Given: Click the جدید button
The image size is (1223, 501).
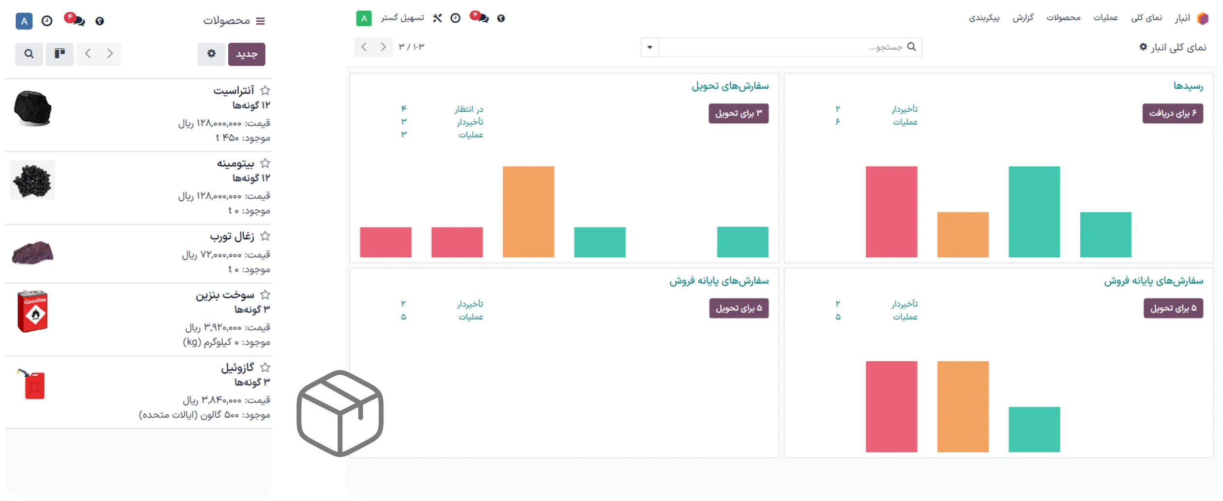Looking at the screenshot, I should 247,54.
